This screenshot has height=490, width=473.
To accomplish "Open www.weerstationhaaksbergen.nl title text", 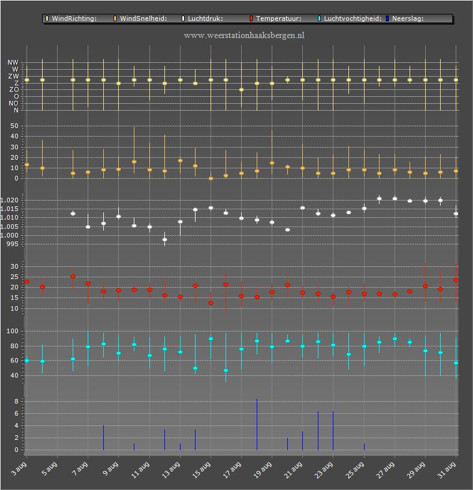I will click(x=244, y=35).
